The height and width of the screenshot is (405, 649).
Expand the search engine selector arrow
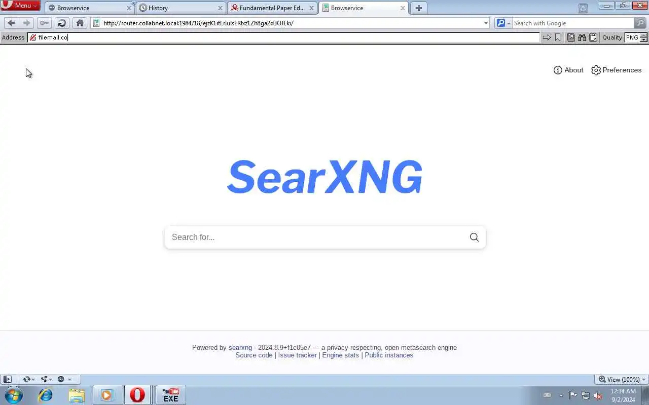[509, 23]
